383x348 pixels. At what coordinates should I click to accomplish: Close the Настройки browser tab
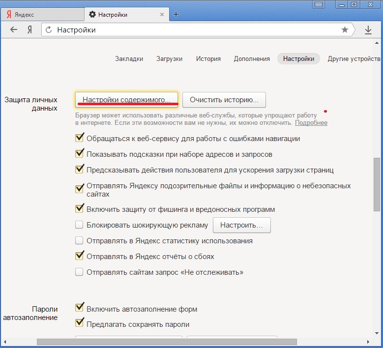point(162,14)
